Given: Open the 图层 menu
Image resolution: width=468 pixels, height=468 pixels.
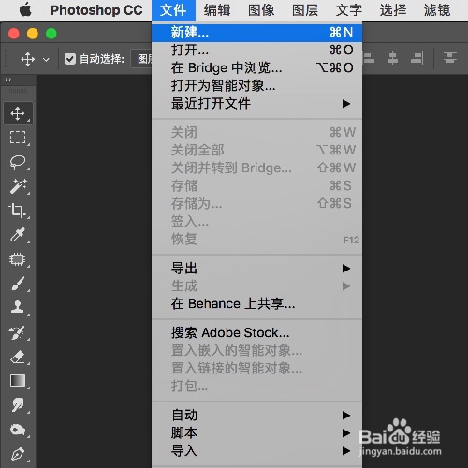Looking at the screenshot, I should coord(305,10).
